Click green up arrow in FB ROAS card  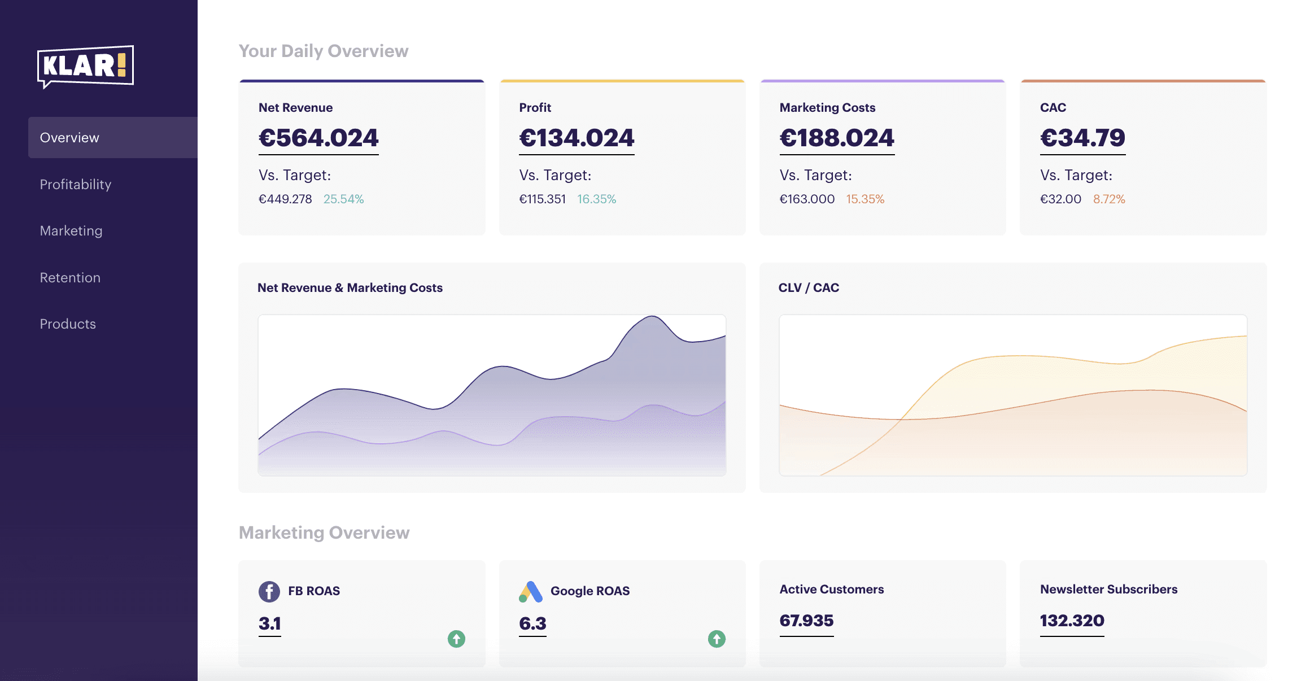pyautogui.click(x=456, y=639)
